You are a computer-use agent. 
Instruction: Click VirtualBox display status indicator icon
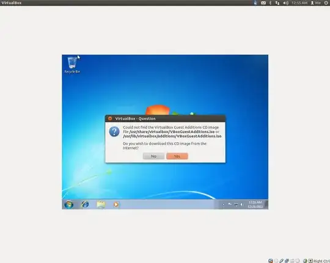(298, 261)
